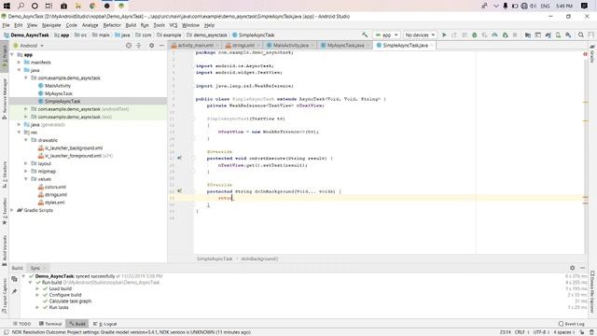Click the Stop square in the toolbar
597x336 pixels.
(x=515, y=35)
